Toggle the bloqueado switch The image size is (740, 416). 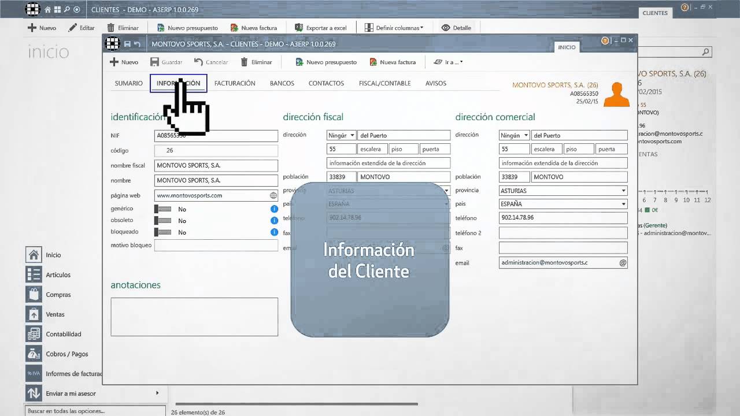click(163, 232)
